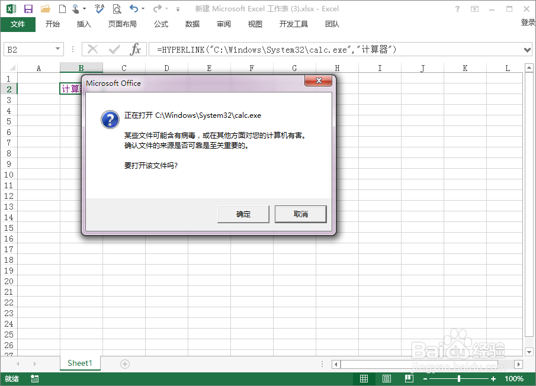Click the HYPERLINK formula bar text
The image size is (536, 386).
[x=277, y=50]
